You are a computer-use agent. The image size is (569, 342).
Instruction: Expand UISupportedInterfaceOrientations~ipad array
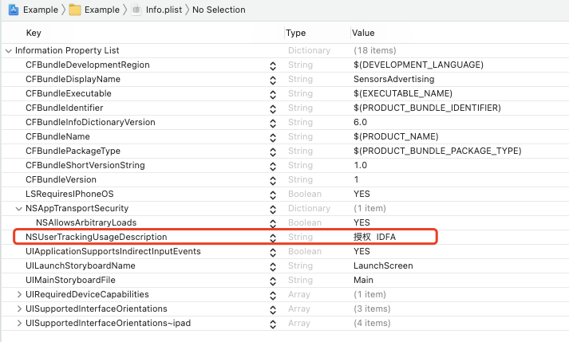coord(19,323)
